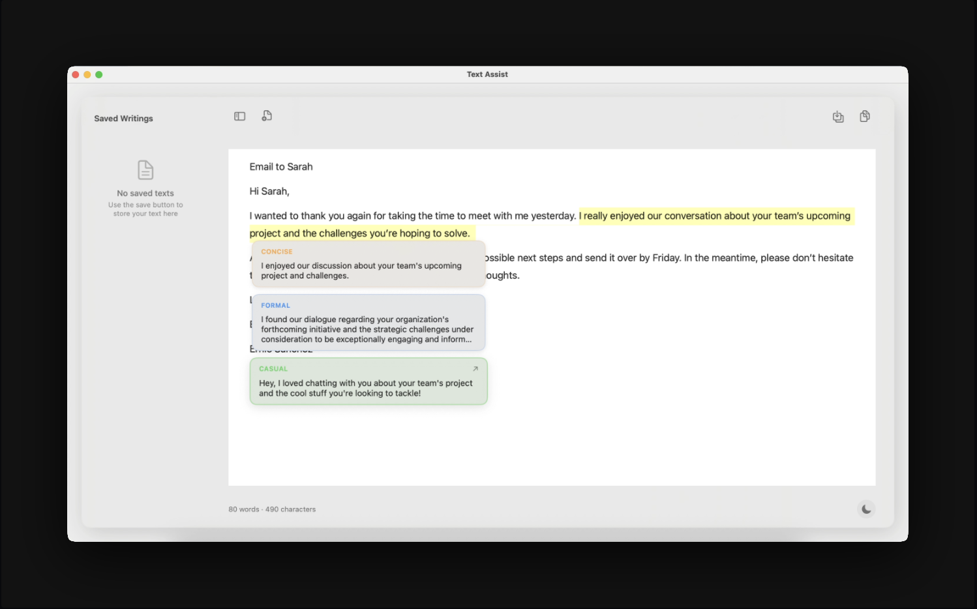The width and height of the screenshot is (977, 609).
Task: Select the Formal rewrite suggestion
Action: click(368, 323)
